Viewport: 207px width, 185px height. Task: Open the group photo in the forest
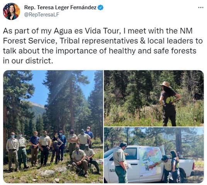pos(53,127)
